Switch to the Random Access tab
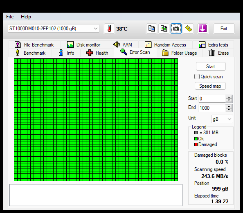The height and width of the screenshot is (213, 243). click(x=165, y=45)
